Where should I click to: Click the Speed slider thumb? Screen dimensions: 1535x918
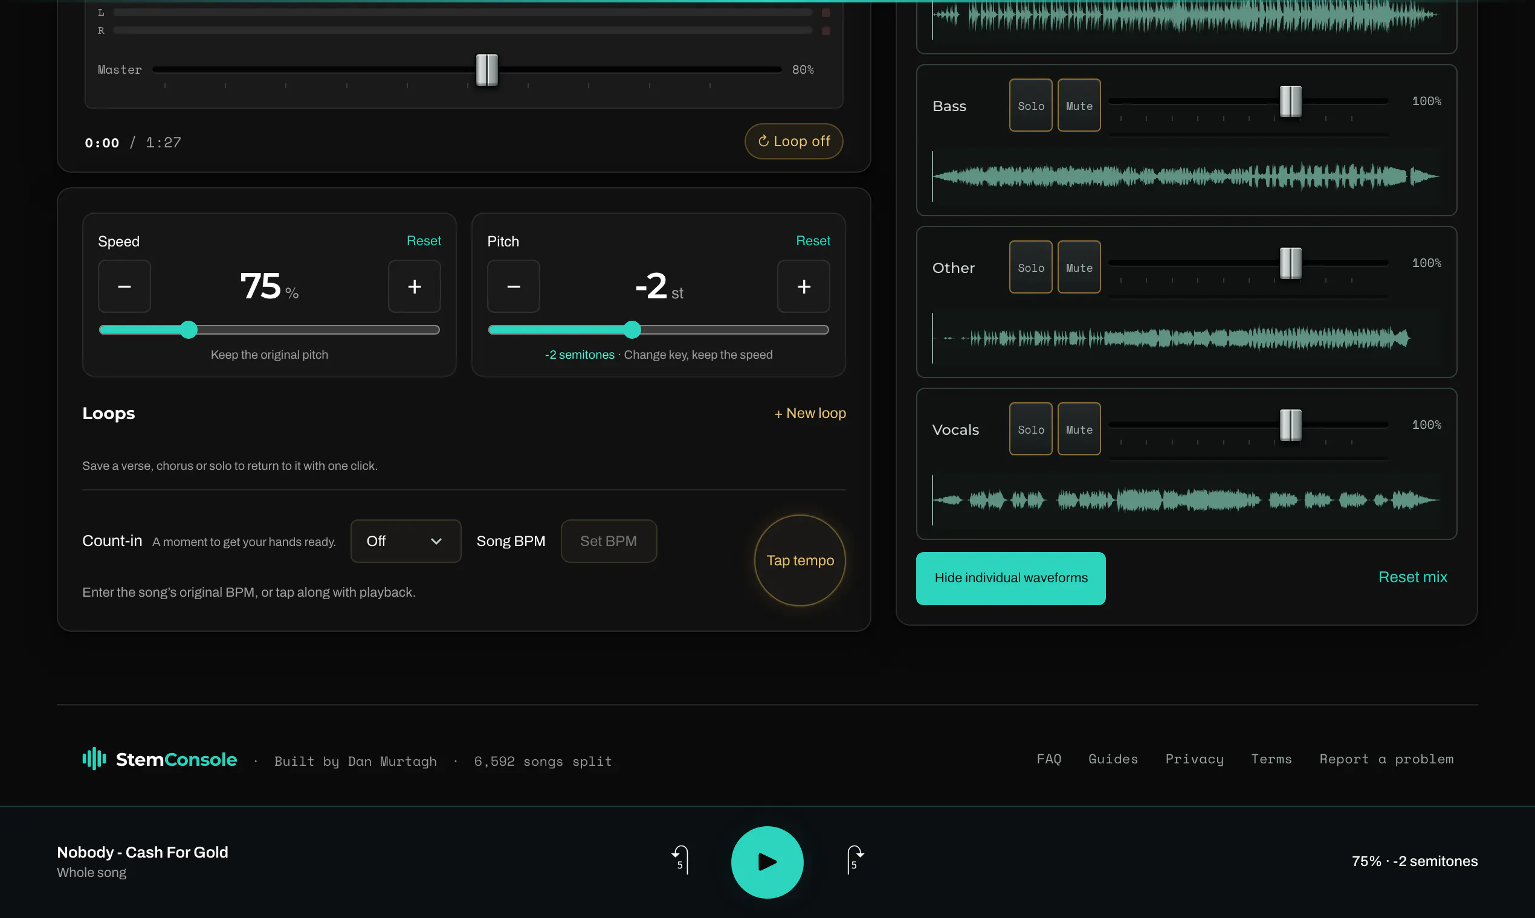coord(189,330)
